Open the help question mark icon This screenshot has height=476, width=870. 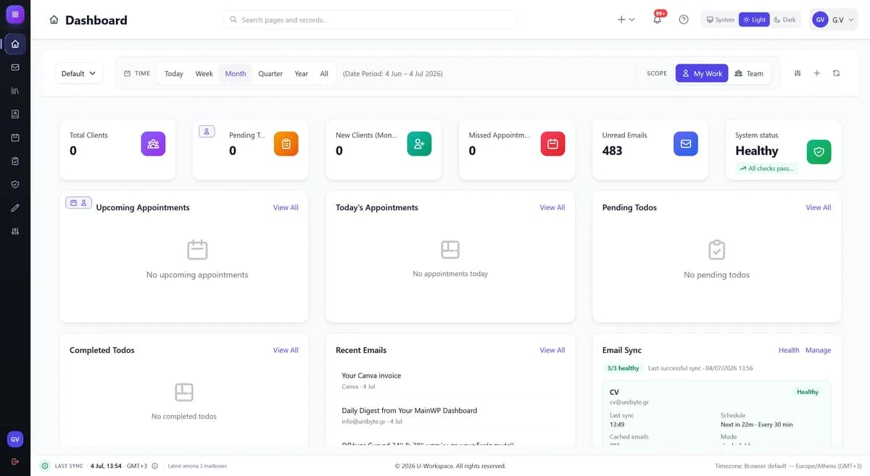[x=684, y=20]
